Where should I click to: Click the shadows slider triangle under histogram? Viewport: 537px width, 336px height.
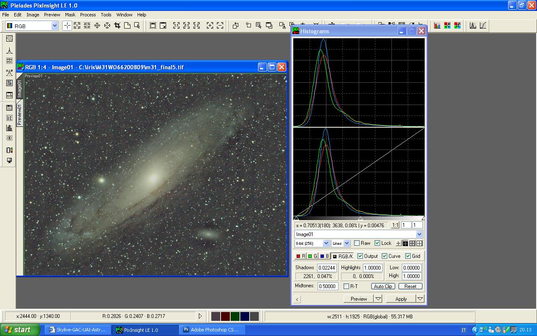pyautogui.click(x=296, y=218)
